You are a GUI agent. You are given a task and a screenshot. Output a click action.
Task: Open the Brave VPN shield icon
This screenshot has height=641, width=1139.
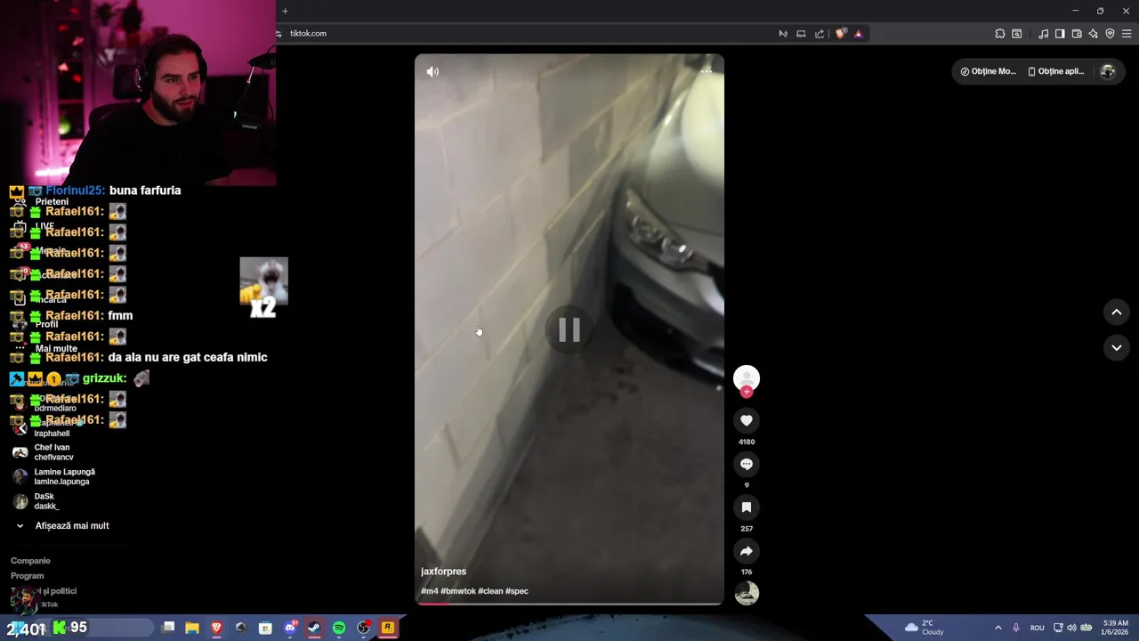pyautogui.click(x=1110, y=34)
